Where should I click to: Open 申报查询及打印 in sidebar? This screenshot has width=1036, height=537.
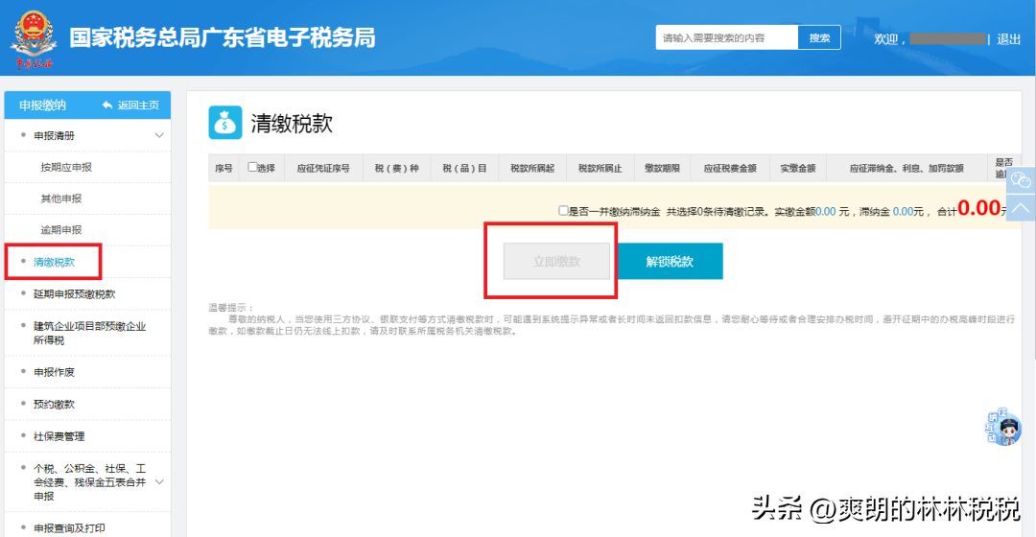tap(69, 527)
